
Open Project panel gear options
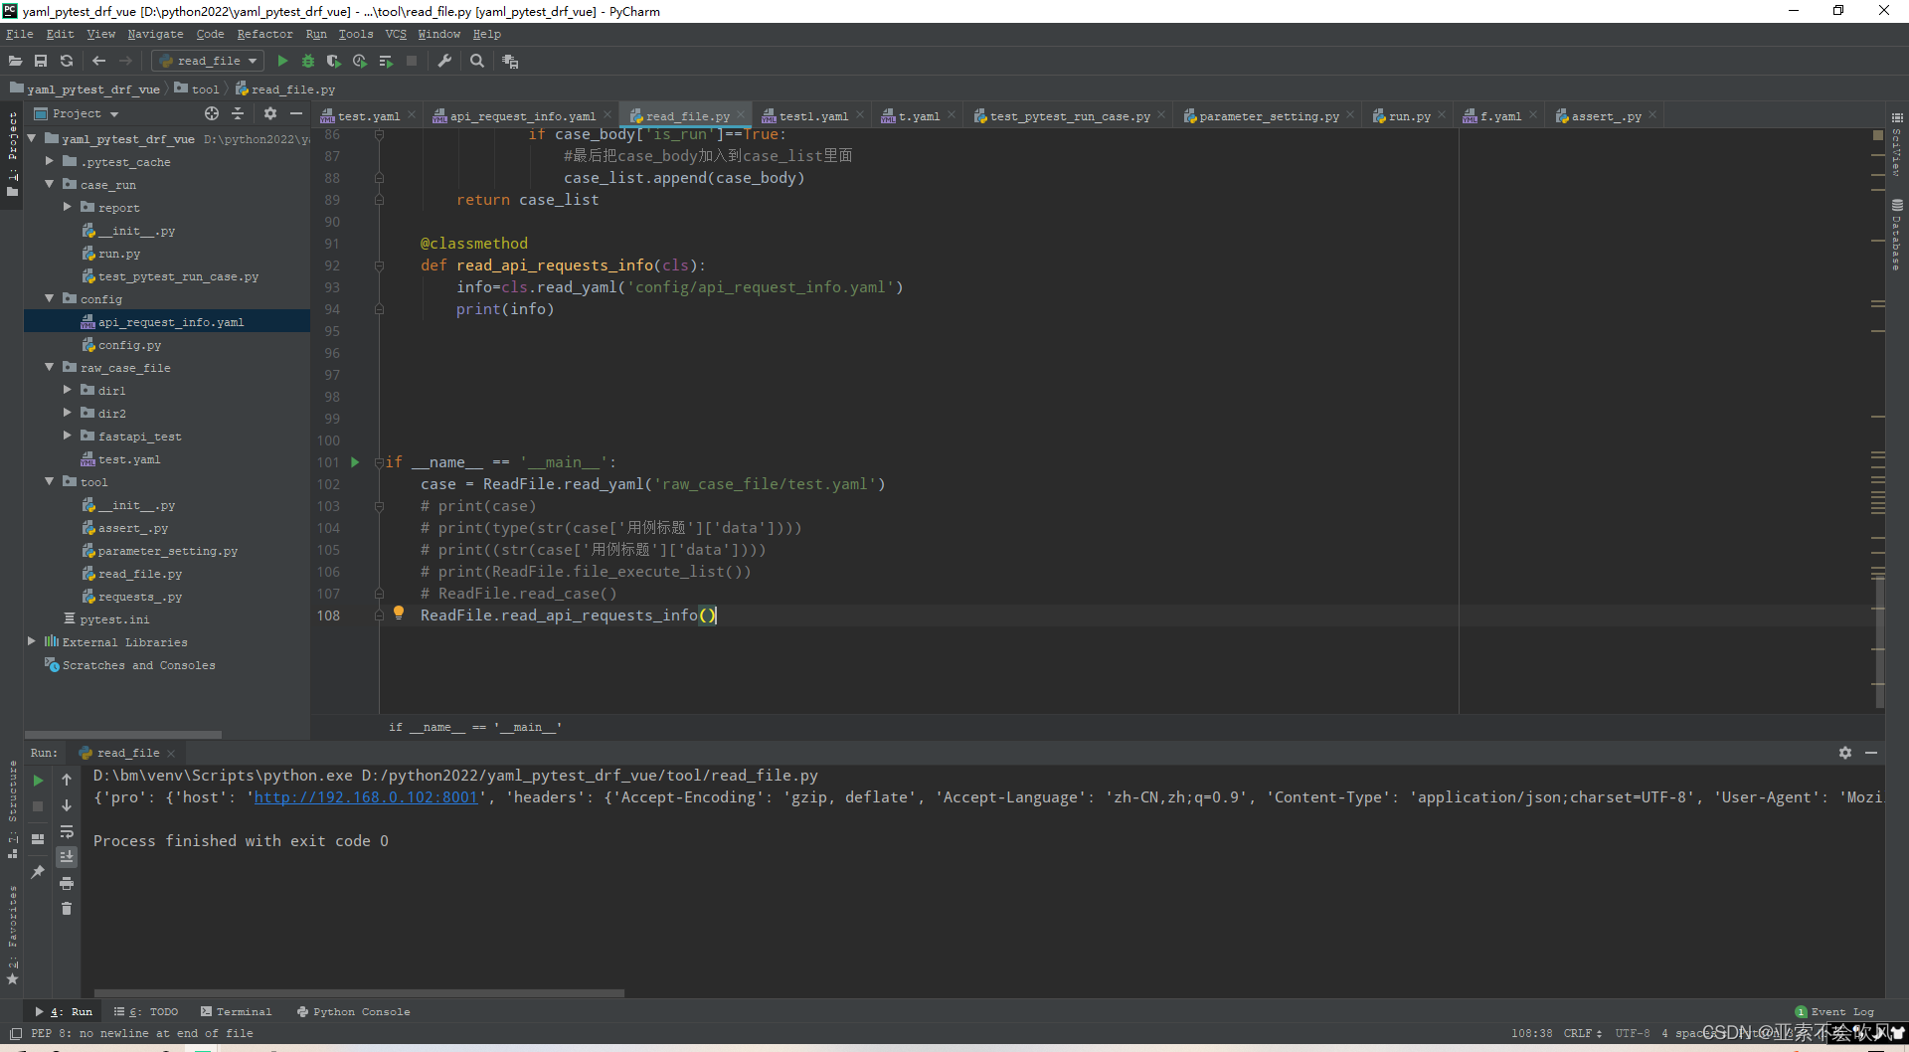click(269, 113)
